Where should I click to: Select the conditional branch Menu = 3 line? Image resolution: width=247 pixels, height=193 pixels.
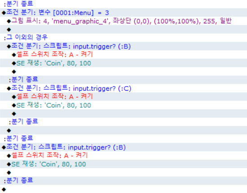coord(123,13)
